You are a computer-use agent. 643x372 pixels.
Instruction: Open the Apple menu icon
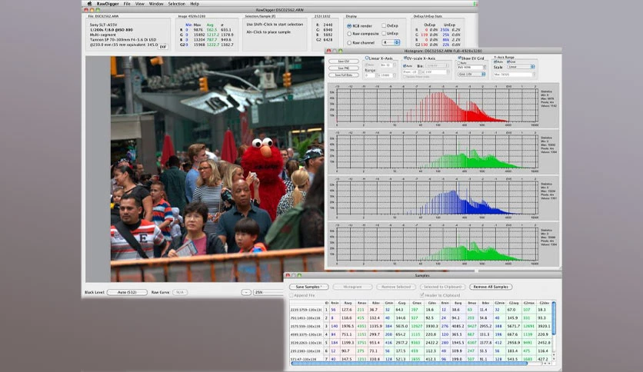tap(89, 4)
